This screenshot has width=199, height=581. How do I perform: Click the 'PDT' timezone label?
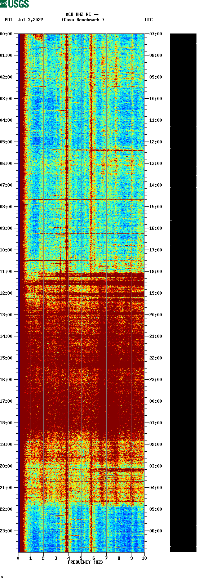tap(9, 20)
